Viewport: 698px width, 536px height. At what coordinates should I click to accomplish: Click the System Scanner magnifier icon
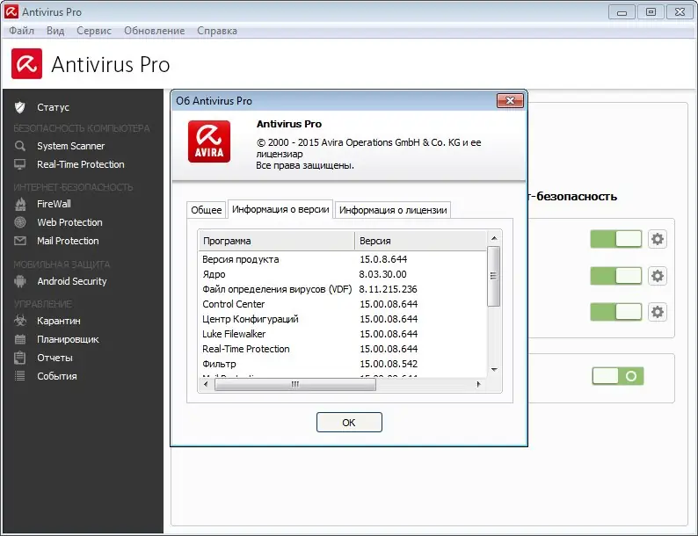pyautogui.click(x=20, y=146)
